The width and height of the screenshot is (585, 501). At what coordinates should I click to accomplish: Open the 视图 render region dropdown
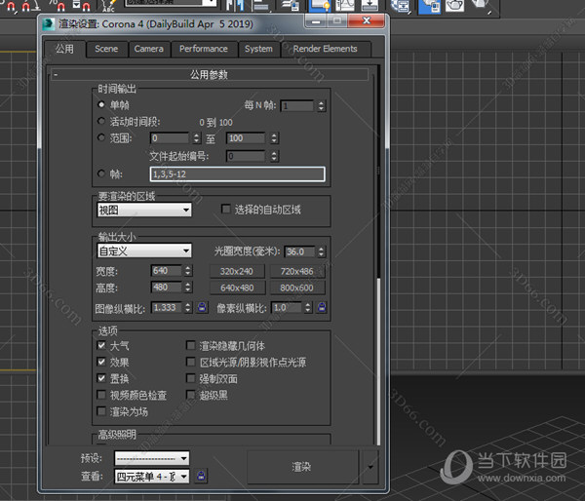[x=144, y=210]
